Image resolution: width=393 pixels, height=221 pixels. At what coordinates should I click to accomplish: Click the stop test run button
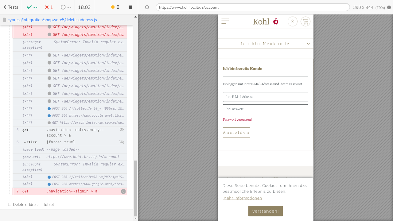click(x=130, y=7)
